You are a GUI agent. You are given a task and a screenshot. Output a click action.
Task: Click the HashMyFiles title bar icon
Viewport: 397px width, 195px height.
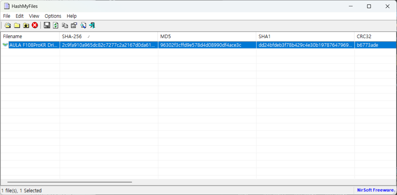click(x=6, y=6)
